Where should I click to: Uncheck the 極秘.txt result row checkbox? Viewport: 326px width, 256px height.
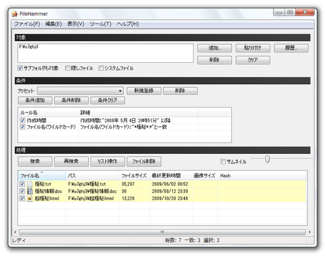pos(22,184)
